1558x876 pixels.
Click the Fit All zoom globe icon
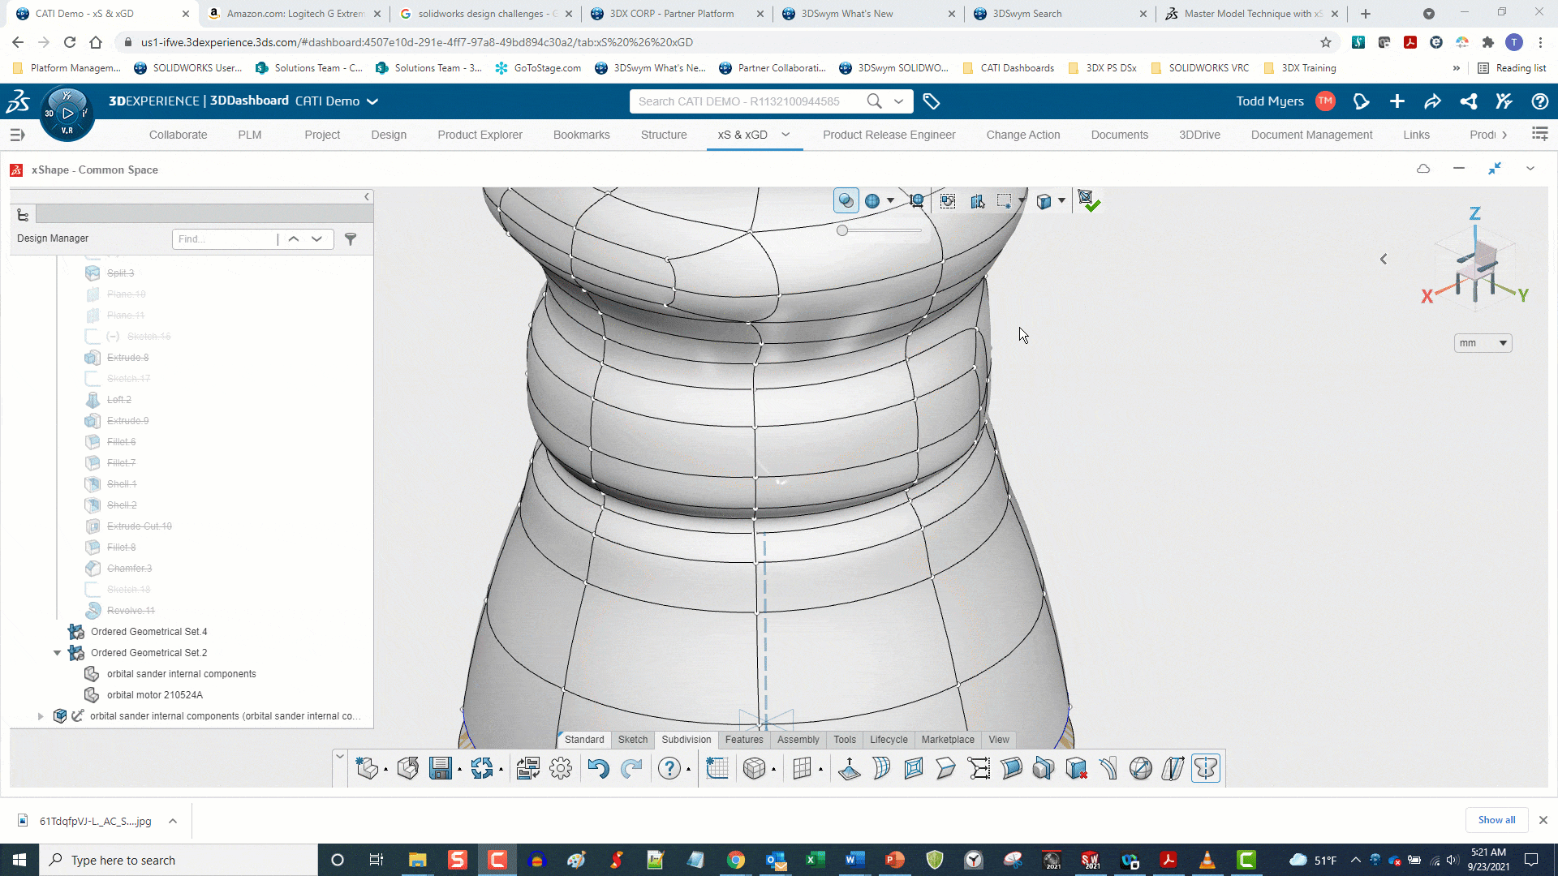[x=917, y=201]
